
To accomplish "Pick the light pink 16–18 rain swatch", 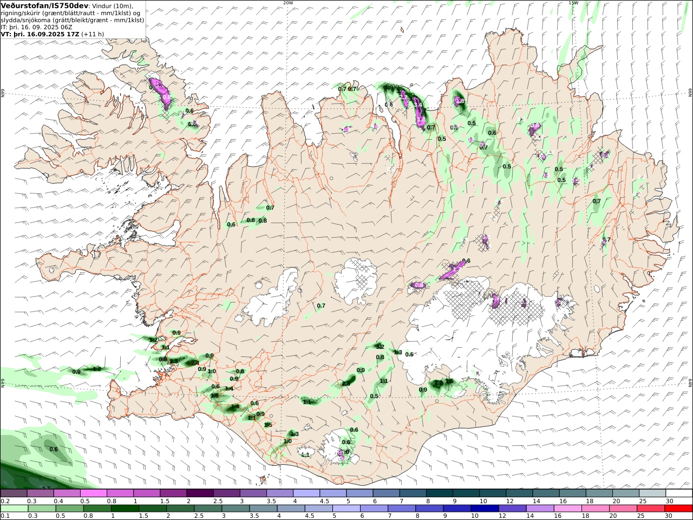I will click(x=567, y=508).
